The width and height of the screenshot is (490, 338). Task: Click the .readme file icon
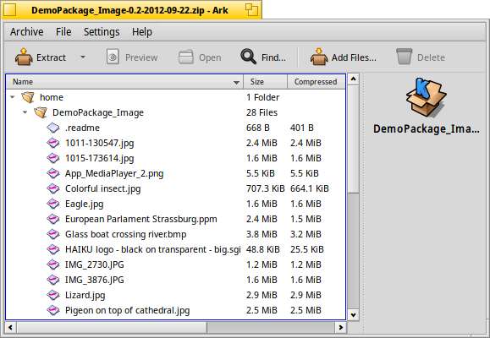pos(53,128)
